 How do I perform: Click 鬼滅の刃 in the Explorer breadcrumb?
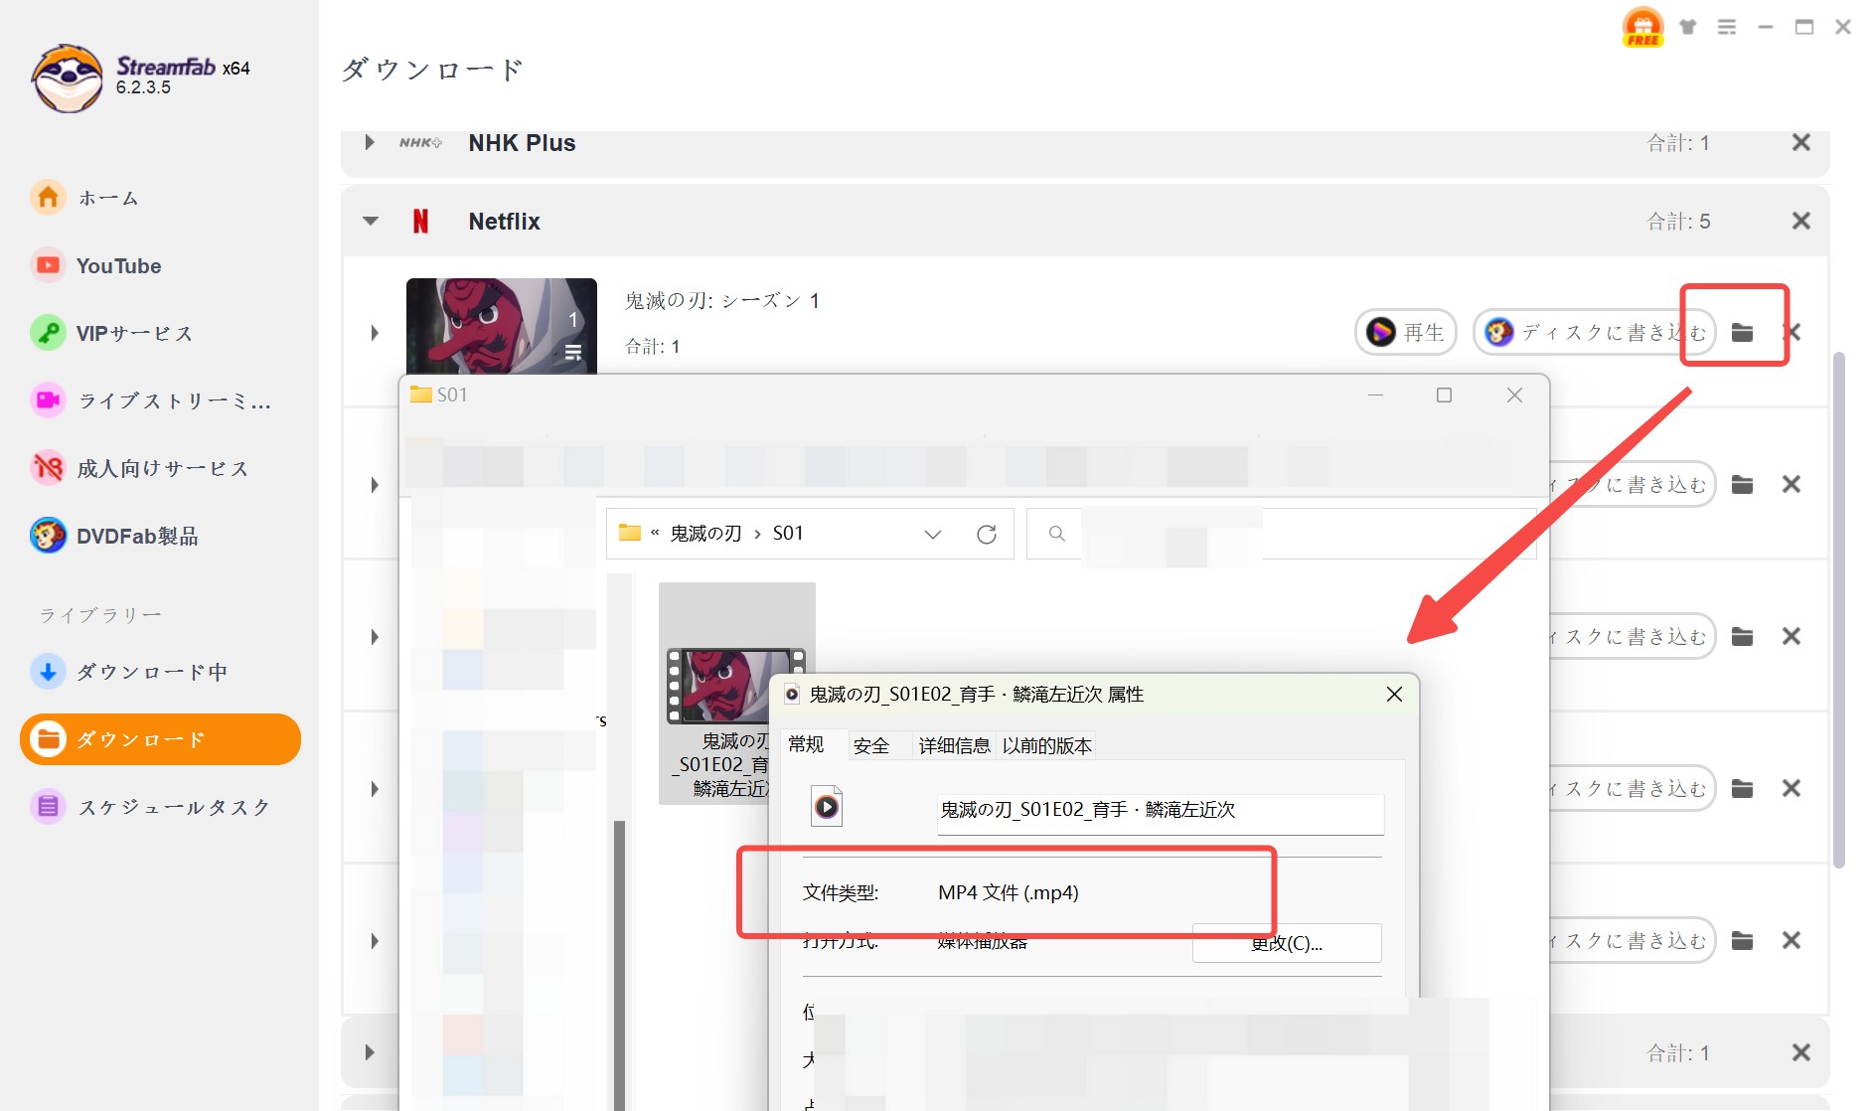705,534
